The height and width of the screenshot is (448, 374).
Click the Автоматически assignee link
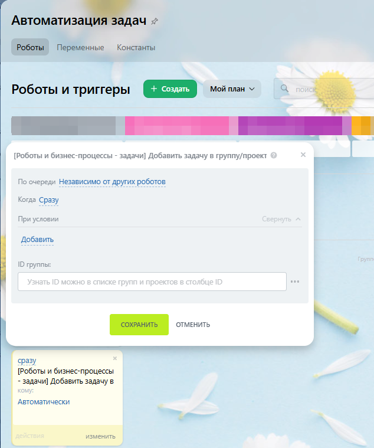point(44,402)
